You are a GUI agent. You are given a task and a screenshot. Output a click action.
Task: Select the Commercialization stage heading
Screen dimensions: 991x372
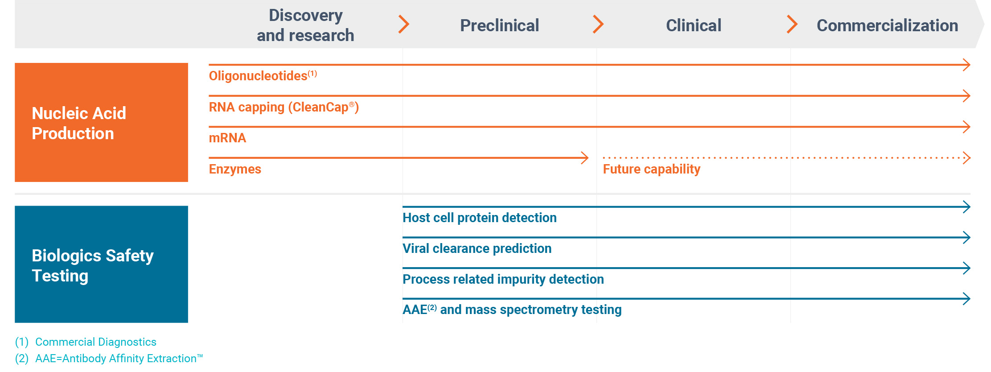tap(887, 25)
